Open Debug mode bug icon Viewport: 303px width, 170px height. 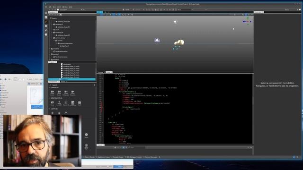pos(46,26)
